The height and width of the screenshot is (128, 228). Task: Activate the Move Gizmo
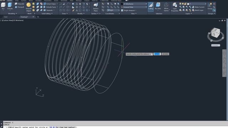pos(166,7)
